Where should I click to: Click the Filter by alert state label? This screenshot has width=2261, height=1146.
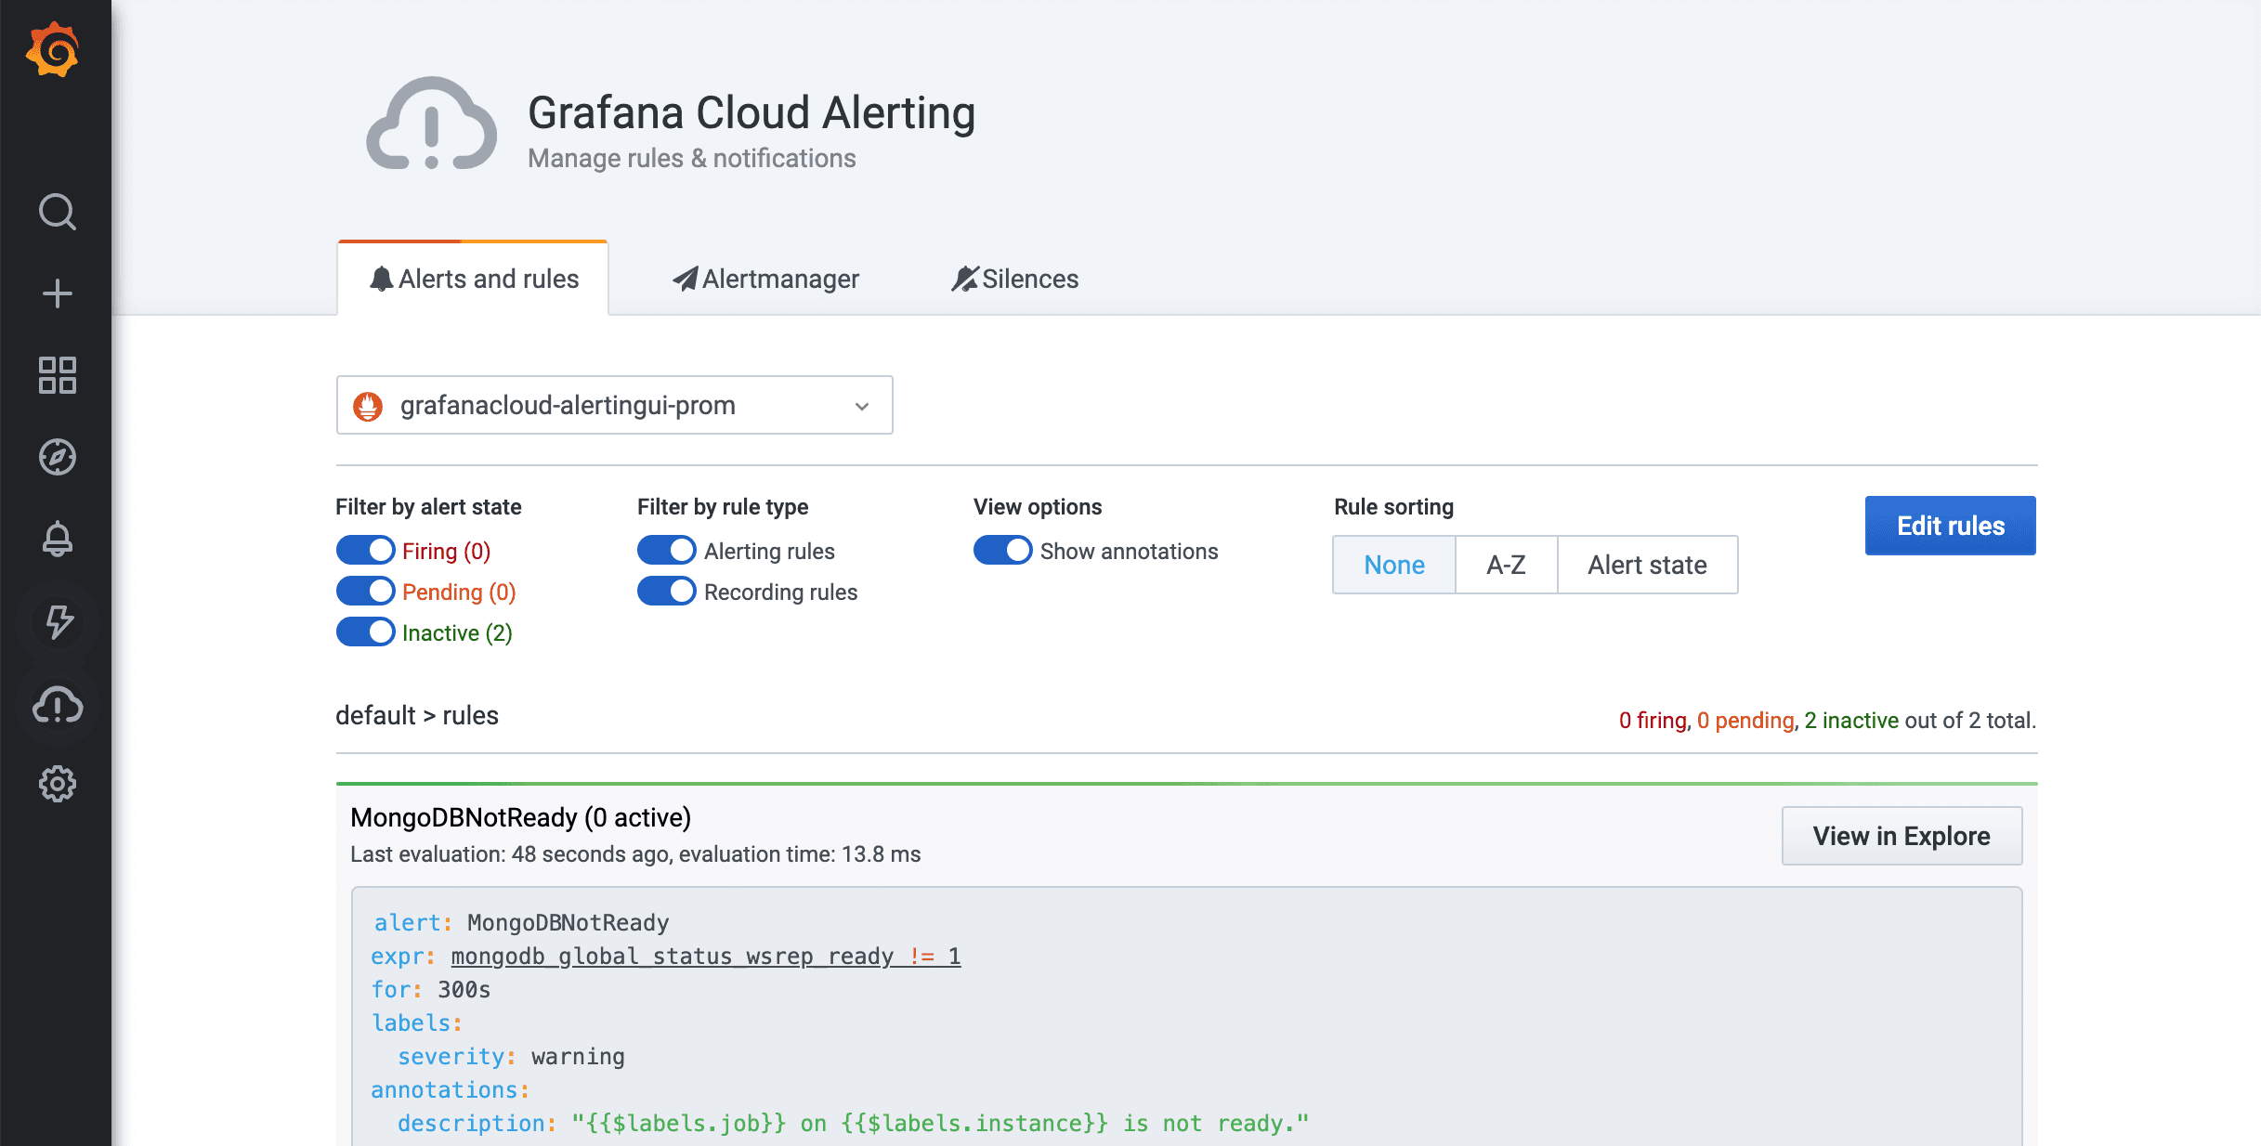point(428,507)
